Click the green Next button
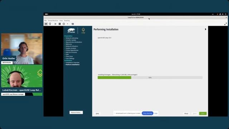The height and width of the screenshot is (129, 229). pyautogui.click(x=203, y=114)
